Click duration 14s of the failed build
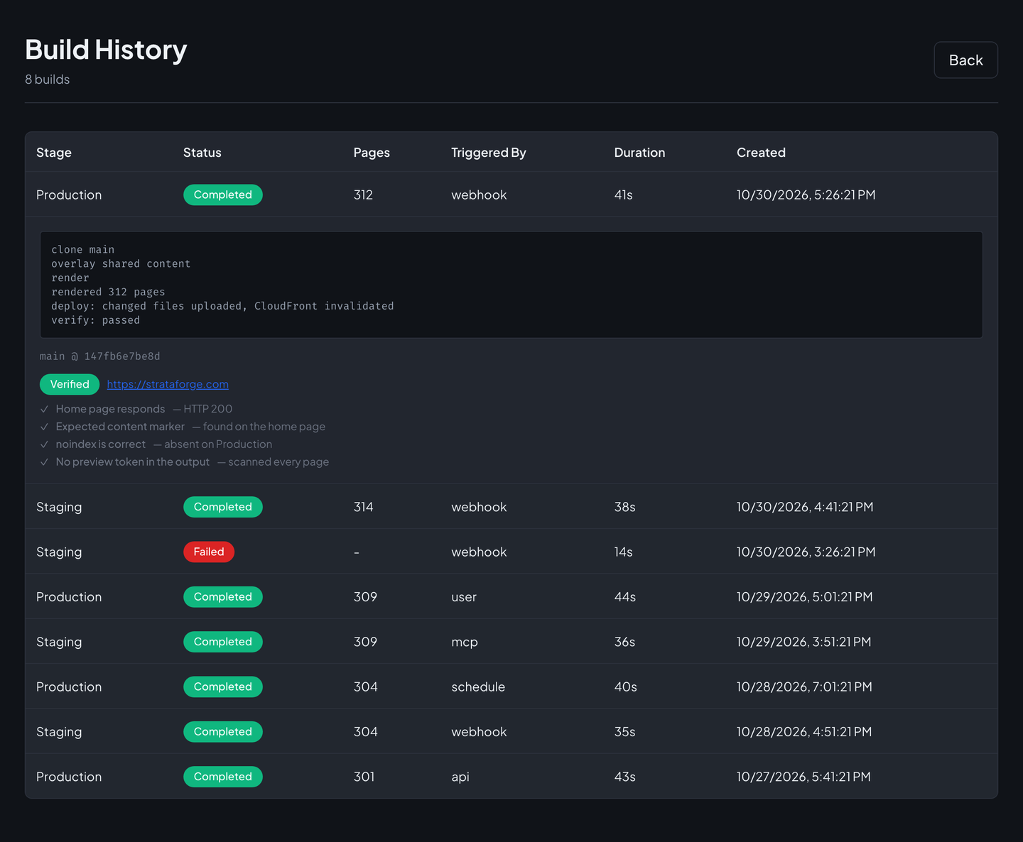The image size is (1023, 842). [624, 552]
